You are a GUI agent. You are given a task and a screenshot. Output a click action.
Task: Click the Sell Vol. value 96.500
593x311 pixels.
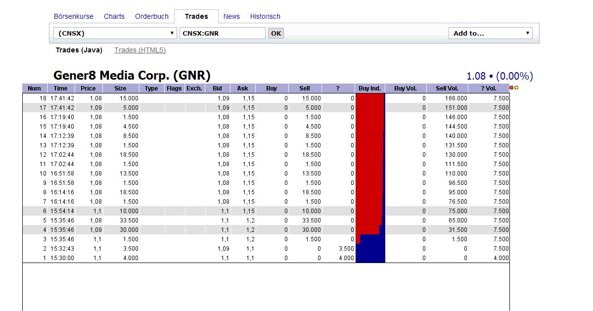[x=458, y=183]
